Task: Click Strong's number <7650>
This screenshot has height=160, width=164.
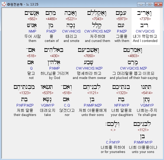Action: 89,56
